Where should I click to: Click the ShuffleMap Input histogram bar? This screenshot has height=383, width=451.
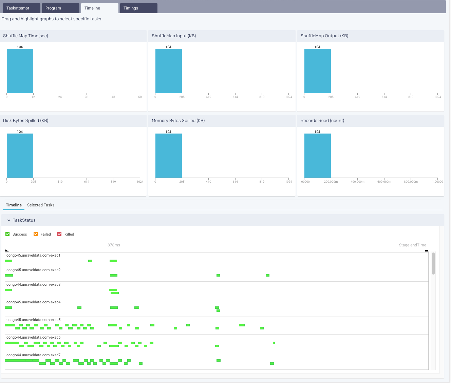(169, 71)
